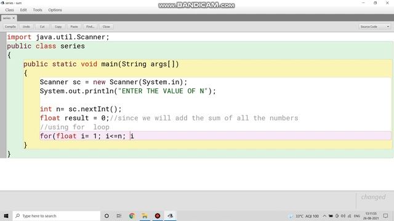Click the 'float result = 0;' statement
The width and height of the screenshot is (394, 221).
coord(74,118)
